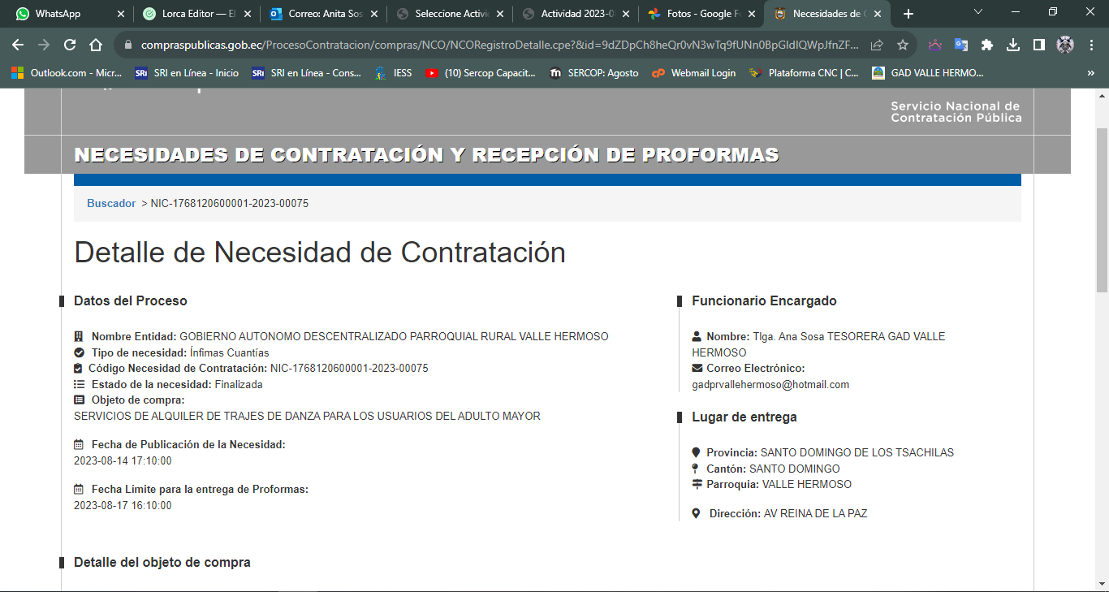The height and width of the screenshot is (592, 1109).
Task: Go to the browser home page
Action: (96, 45)
